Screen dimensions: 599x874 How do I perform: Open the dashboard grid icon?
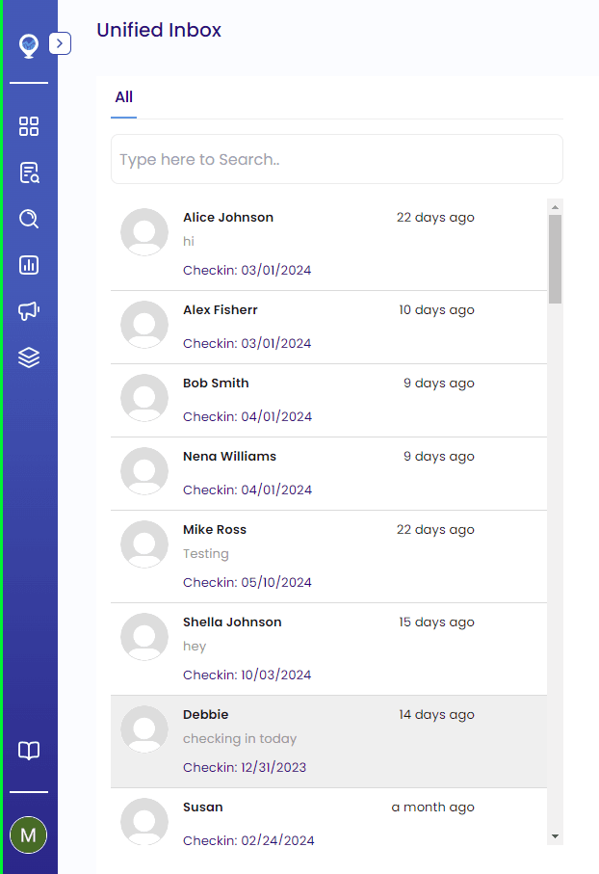pos(29,126)
